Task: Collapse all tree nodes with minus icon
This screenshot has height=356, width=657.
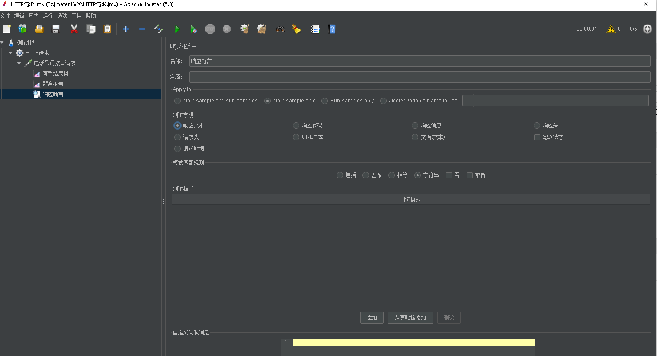Action: click(x=142, y=29)
